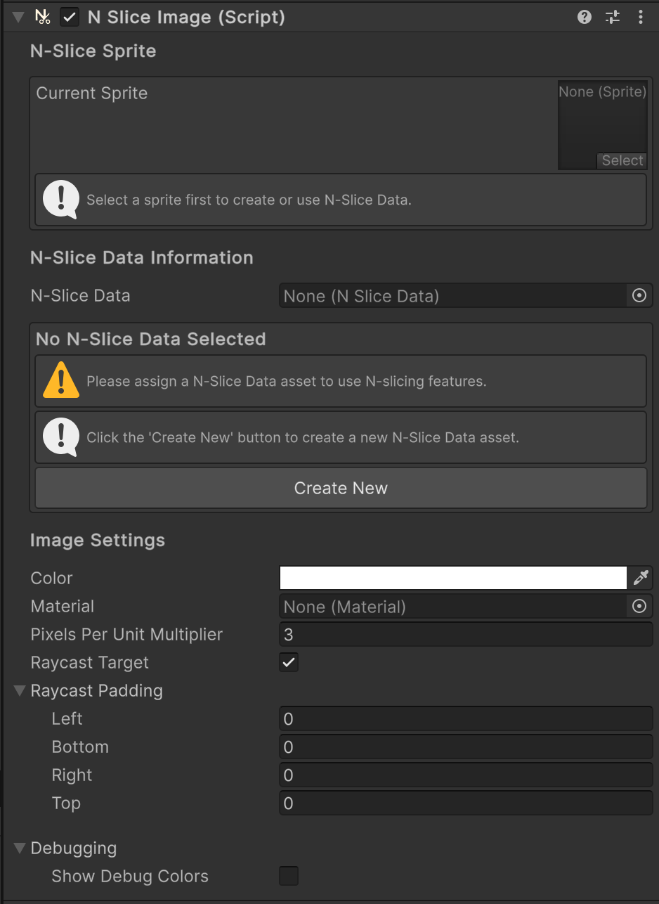Click the sprite info message icon

(60, 200)
